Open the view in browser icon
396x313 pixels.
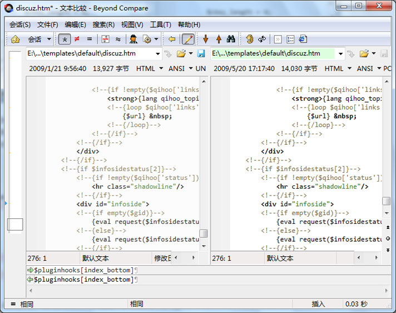coord(303,39)
